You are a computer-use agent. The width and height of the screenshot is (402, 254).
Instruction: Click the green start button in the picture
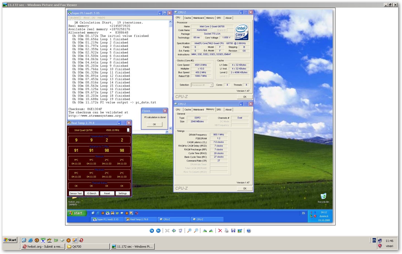pos(77,213)
